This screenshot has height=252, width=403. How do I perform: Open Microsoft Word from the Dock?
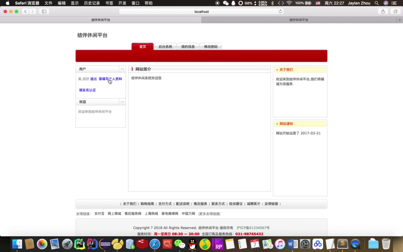pyautogui.click(x=292, y=244)
